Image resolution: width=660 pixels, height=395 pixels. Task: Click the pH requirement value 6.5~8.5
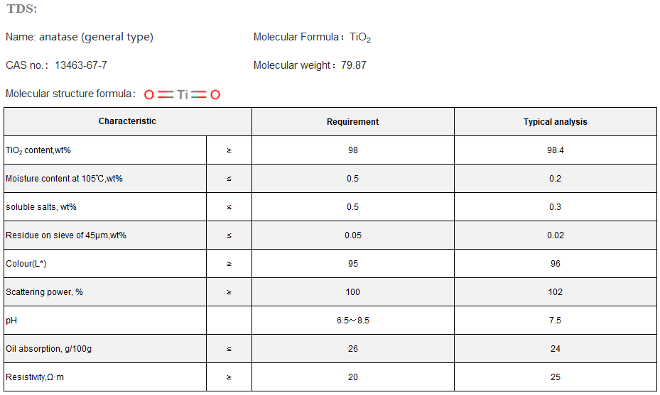pos(352,321)
